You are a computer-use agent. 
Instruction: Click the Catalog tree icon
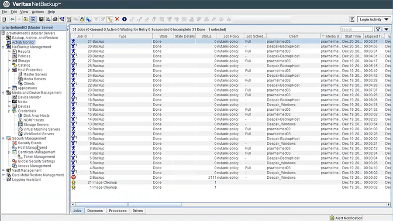[x=14, y=65]
